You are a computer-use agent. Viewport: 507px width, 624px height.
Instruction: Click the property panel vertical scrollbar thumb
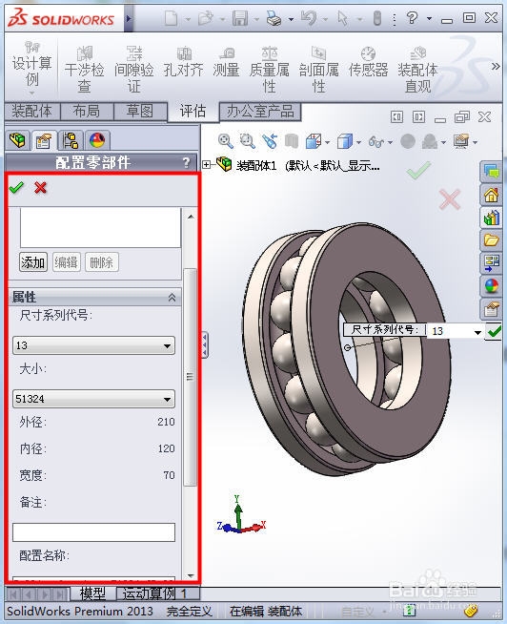[x=190, y=377]
